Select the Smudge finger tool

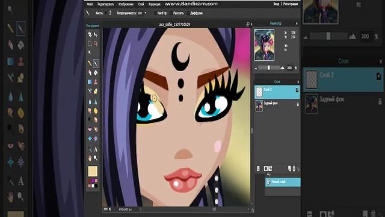point(90,111)
